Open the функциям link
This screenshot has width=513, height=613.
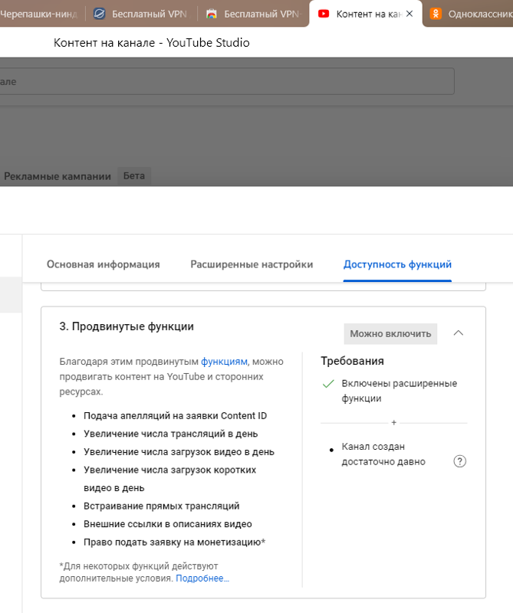coord(224,362)
